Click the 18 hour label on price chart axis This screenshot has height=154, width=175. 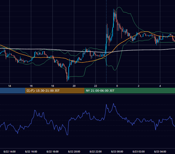click(x=52, y=86)
